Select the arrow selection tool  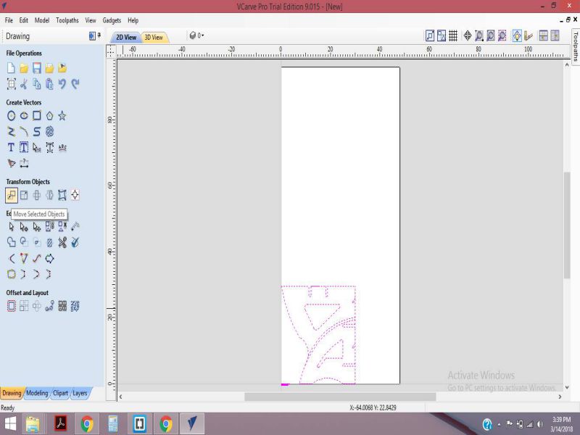click(11, 227)
